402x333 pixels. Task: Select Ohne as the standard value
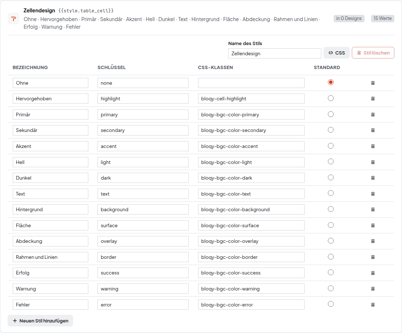click(x=331, y=82)
